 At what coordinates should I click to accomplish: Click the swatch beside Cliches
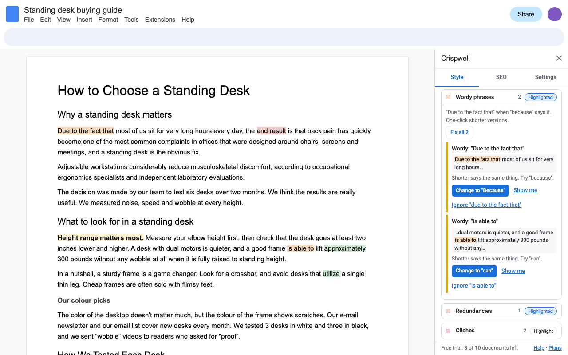coord(448,331)
